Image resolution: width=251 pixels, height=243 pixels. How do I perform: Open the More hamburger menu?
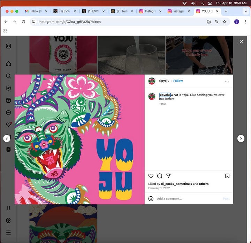[8, 233]
